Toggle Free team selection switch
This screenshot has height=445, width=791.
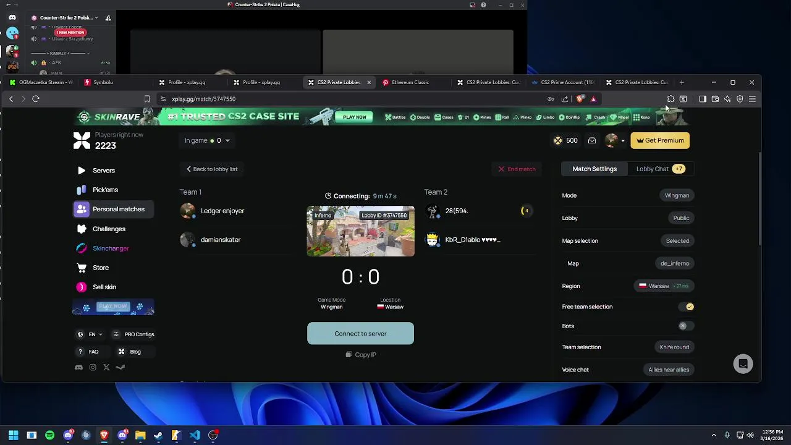point(686,307)
